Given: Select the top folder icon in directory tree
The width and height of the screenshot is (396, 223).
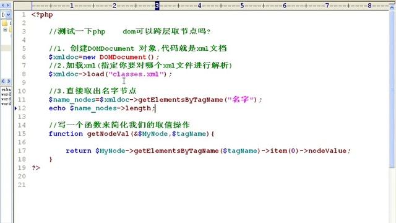Looking at the screenshot, I should click(x=4, y=24).
